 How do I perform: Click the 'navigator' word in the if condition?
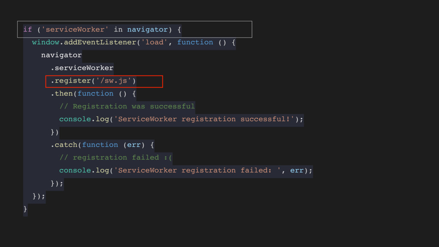coord(147,30)
